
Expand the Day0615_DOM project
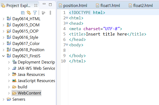[x=3, y=25]
